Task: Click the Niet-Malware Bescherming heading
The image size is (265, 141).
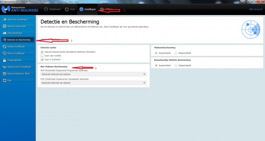Action: [x=54, y=67]
